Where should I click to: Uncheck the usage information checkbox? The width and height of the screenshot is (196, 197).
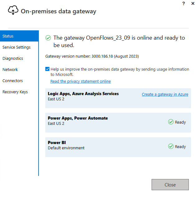[48, 69]
